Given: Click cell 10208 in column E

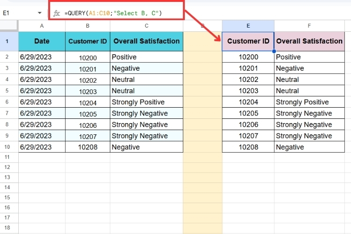Looking at the screenshot, I should 248,147.
